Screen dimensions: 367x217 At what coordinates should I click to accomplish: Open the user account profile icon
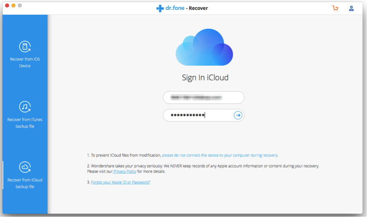351,8
